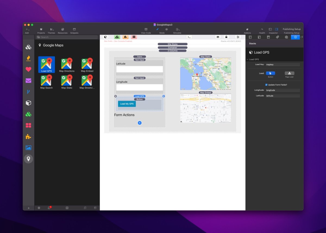Switch Load option to Page Load
Screen dimensions: 326x233
pyautogui.click(x=289, y=73)
